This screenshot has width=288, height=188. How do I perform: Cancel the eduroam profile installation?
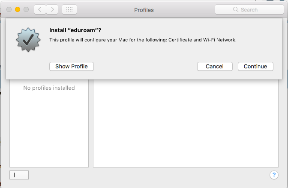(x=215, y=66)
